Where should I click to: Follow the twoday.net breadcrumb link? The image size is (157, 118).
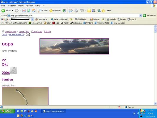tap(11, 32)
